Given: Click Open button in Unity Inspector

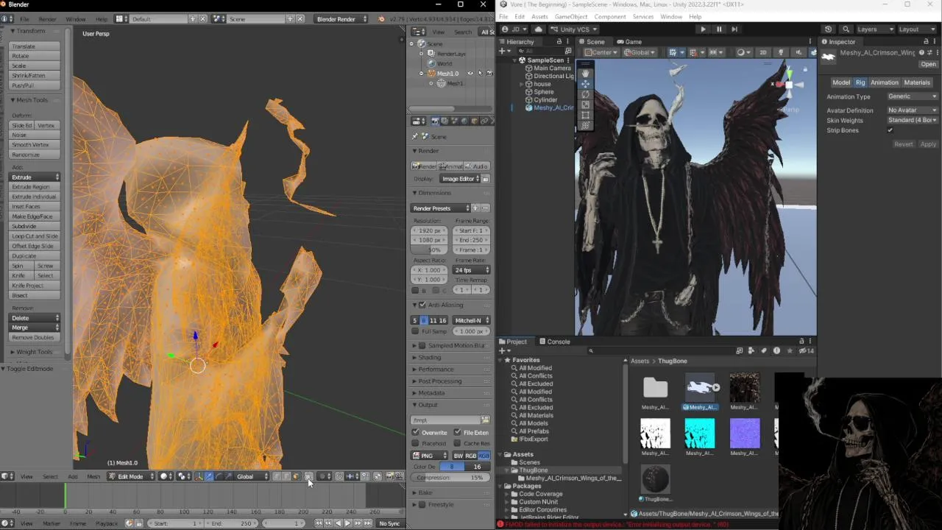Looking at the screenshot, I should [x=928, y=64].
